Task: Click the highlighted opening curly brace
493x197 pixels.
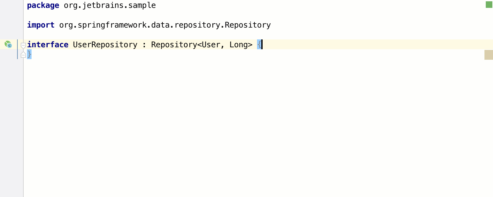Action: [x=259, y=45]
